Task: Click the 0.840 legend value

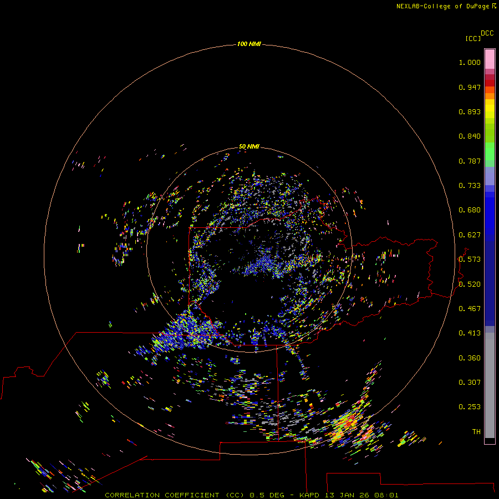Action: click(x=470, y=136)
